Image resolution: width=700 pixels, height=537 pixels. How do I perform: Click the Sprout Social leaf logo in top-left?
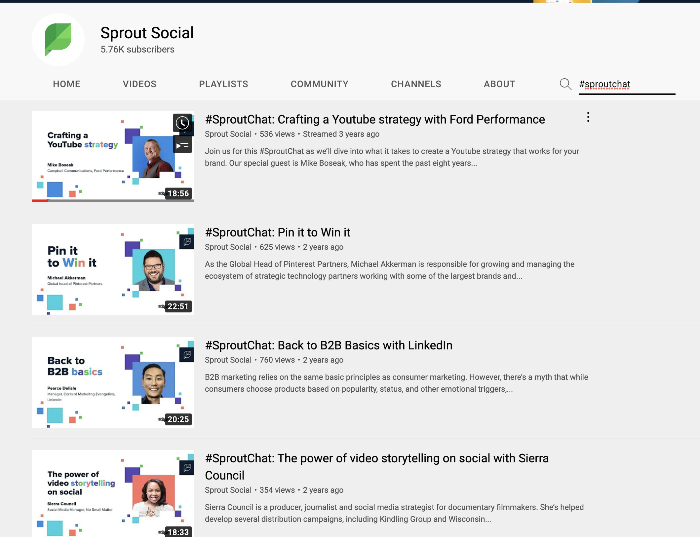click(x=59, y=39)
